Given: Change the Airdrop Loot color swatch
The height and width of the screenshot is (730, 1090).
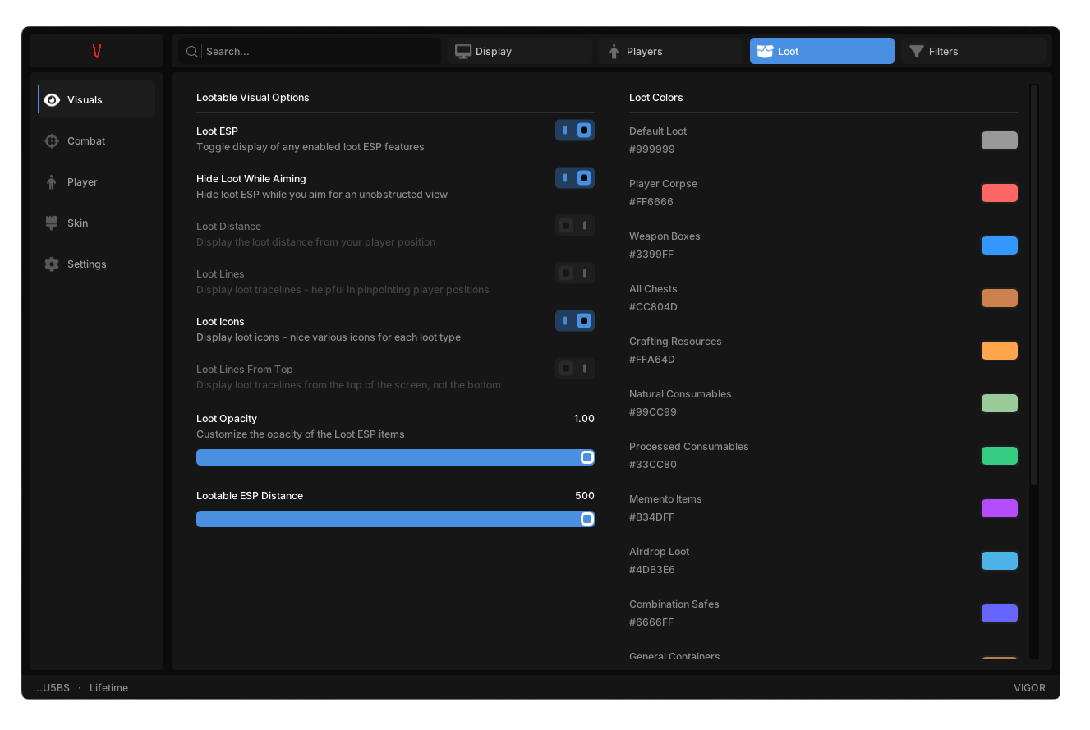Looking at the screenshot, I should (x=1000, y=561).
